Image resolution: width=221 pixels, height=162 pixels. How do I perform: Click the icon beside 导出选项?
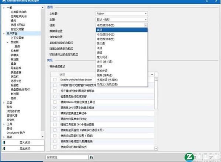(x=4, y=148)
